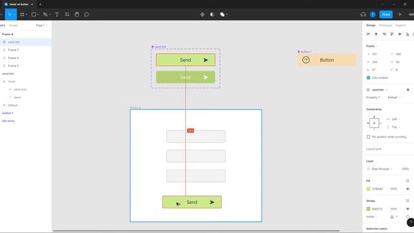Screen dimensions: 414x233
Task: Select the Text tool
Action: 57,14
